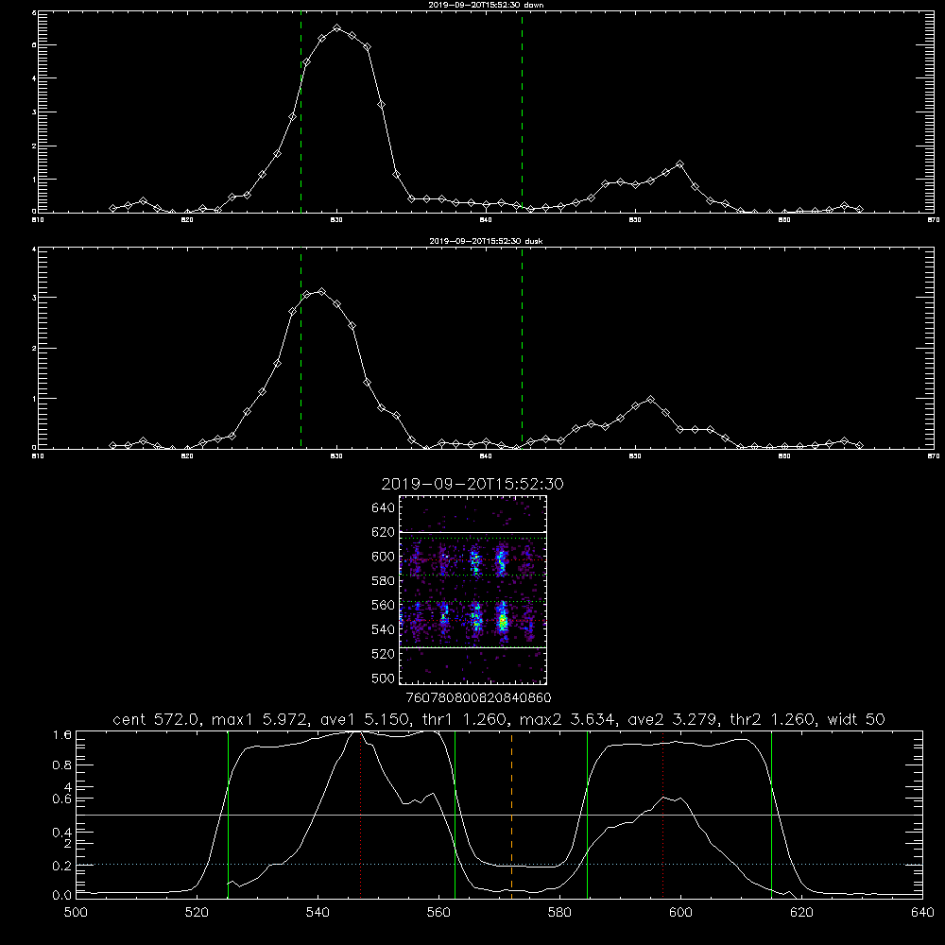Select y-axis label 580 beside spectral image
The width and height of the screenshot is (945, 945).
coord(384,581)
